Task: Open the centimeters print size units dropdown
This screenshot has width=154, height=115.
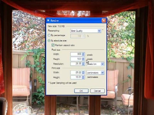Action: click(95, 73)
